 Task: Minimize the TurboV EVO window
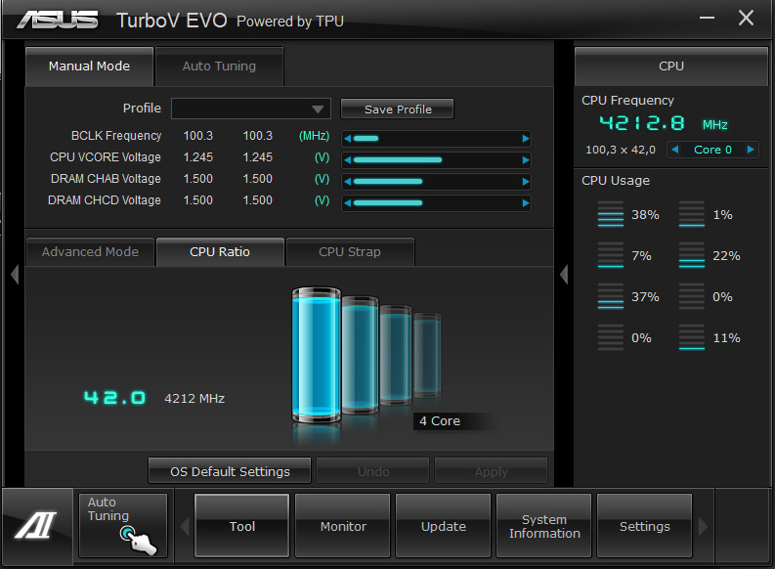pos(707,18)
